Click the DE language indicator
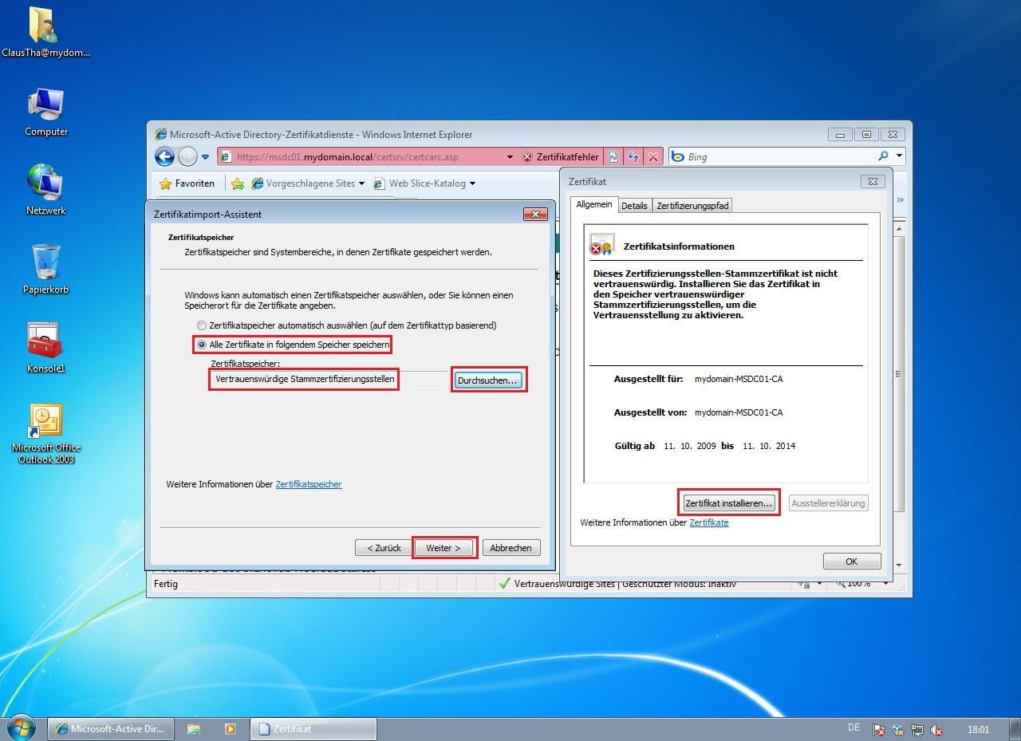Screen dimensions: 1021x741 point(853,727)
